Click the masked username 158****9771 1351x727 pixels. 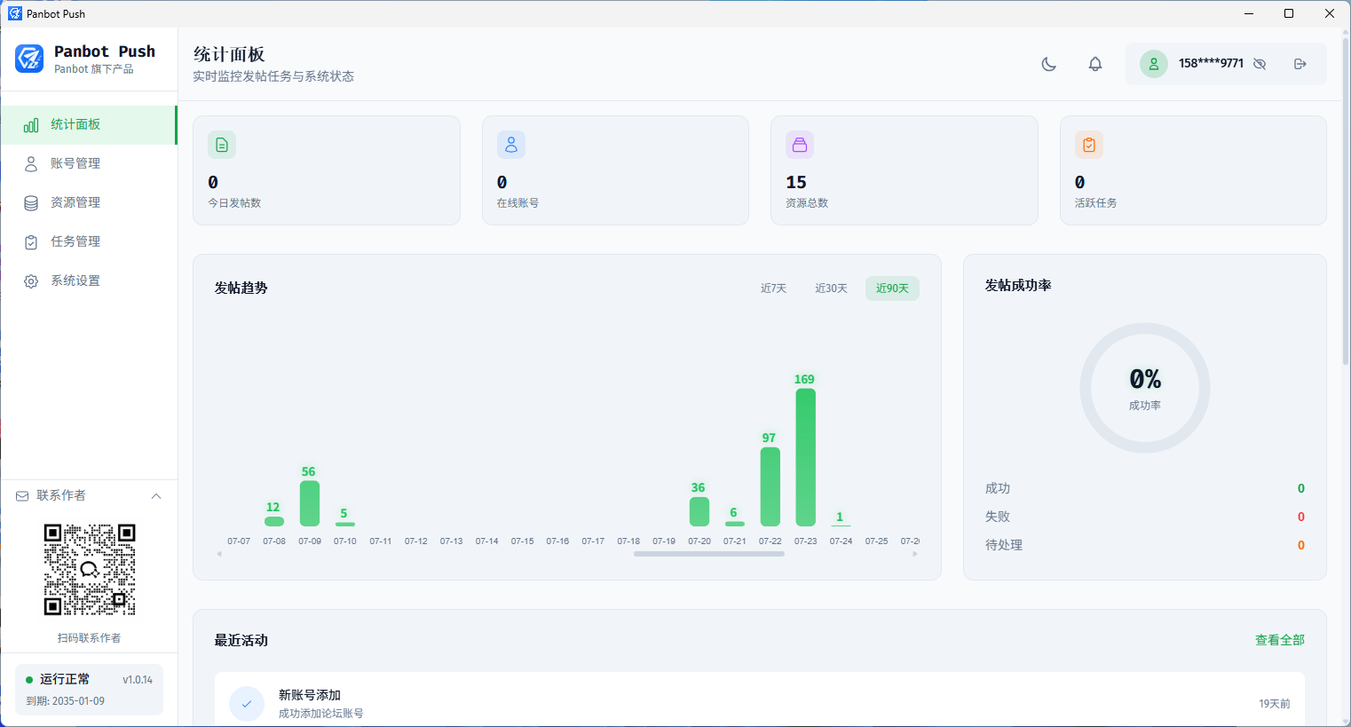tap(1211, 64)
